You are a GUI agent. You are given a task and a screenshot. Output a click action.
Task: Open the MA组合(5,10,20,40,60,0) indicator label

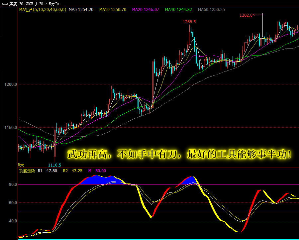43,10
